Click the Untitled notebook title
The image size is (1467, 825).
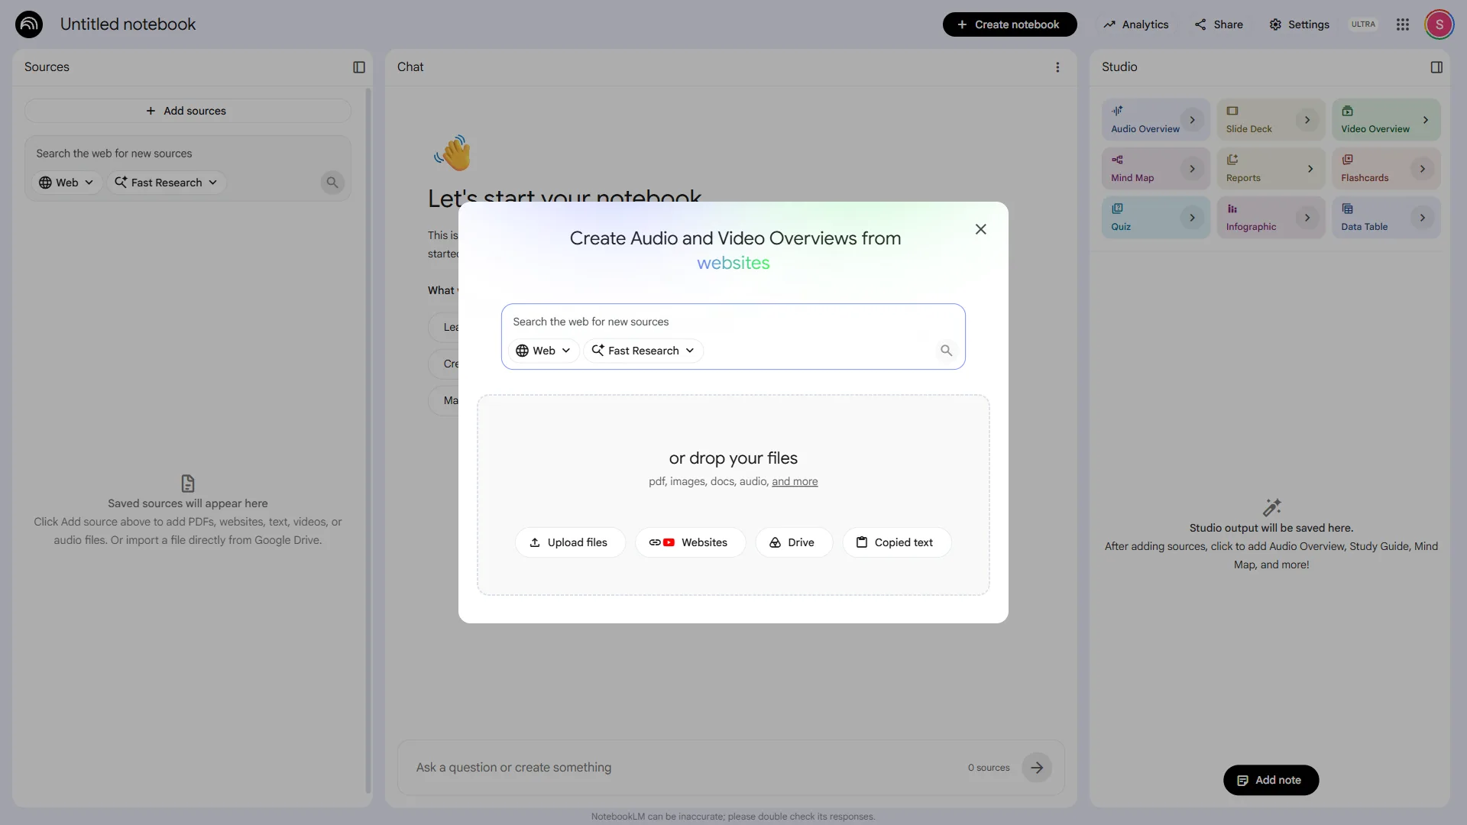(x=128, y=24)
